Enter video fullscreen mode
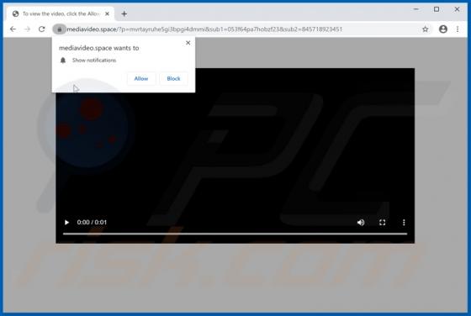 [x=382, y=223]
